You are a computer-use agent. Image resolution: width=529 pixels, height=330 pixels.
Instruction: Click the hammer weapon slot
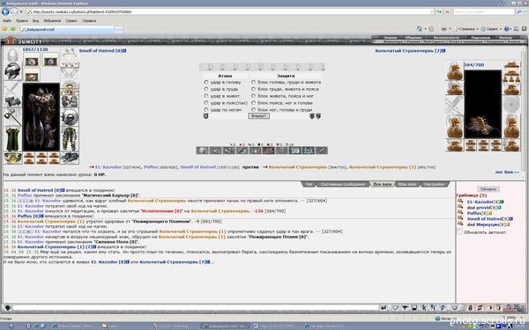12,117
